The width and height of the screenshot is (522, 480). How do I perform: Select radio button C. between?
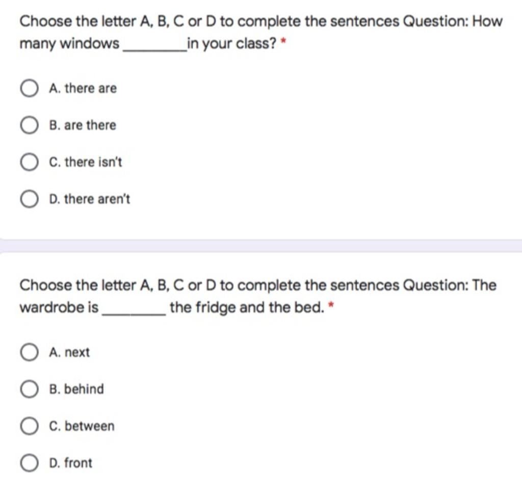tap(29, 426)
